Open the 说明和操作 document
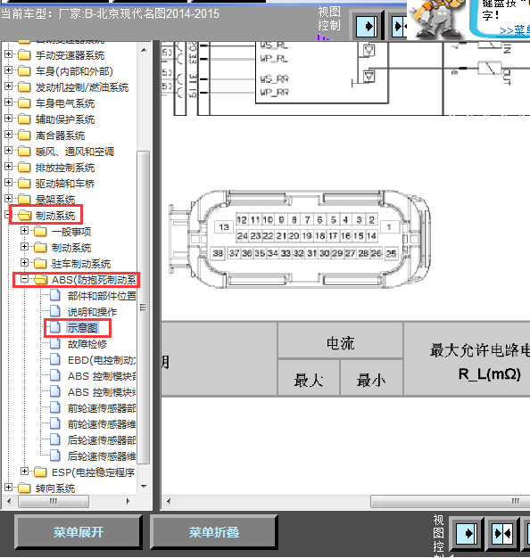This screenshot has height=558, width=530. 92,312
